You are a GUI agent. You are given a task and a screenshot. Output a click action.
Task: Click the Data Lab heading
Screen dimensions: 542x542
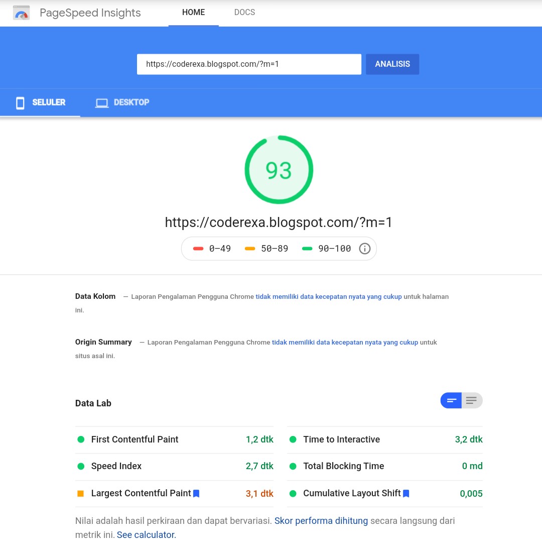[x=93, y=403]
